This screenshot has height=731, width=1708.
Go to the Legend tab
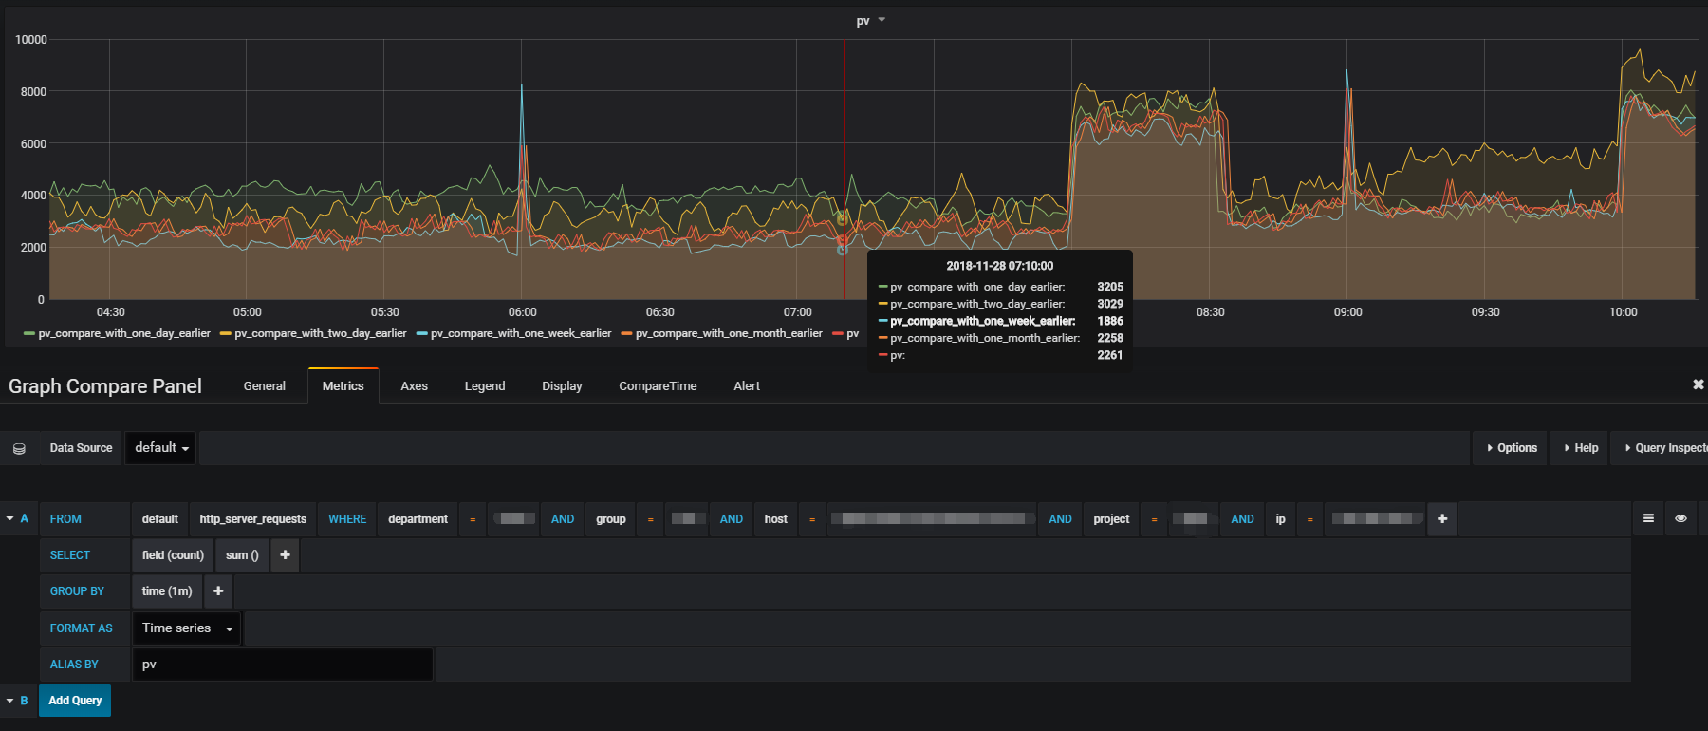tap(485, 386)
